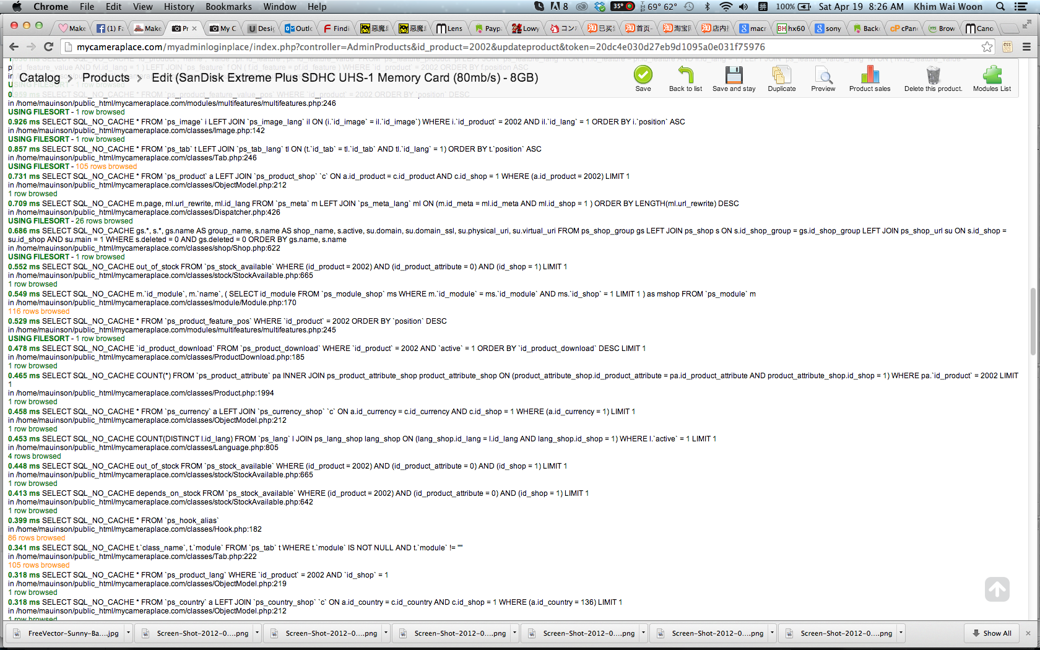Viewport: 1040px width, 650px height.
Task: Open the Apple menu
Action: point(17,7)
